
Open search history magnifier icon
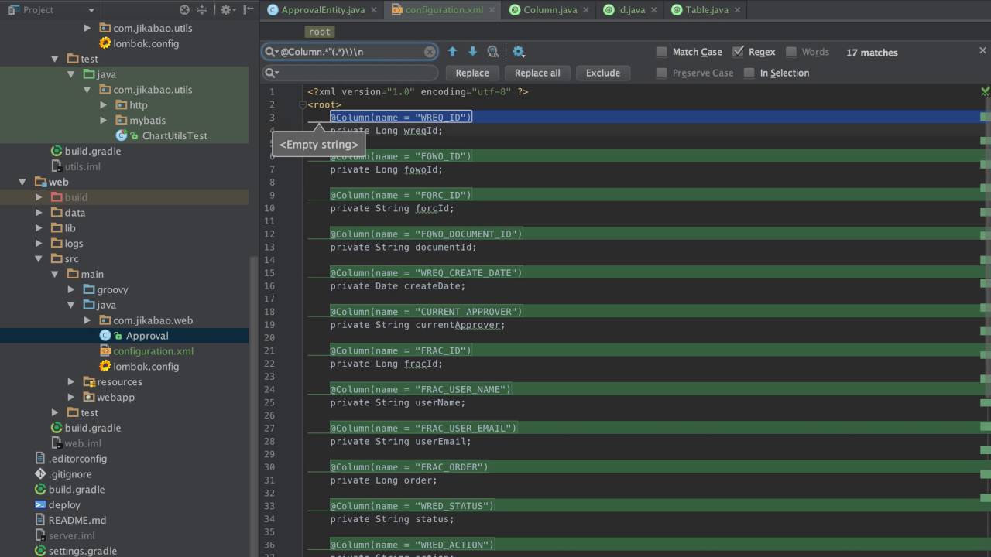pyautogui.click(x=271, y=52)
